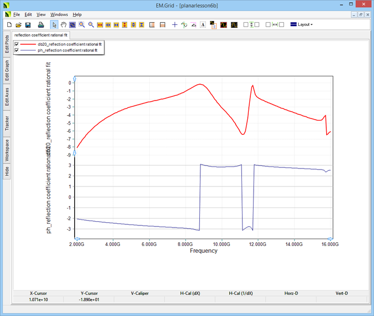Click the Zoom In magnifier icon

82,25
